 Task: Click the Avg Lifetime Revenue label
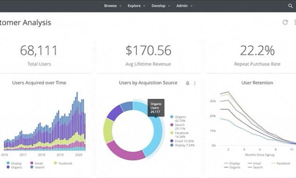click(x=148, y=64)
